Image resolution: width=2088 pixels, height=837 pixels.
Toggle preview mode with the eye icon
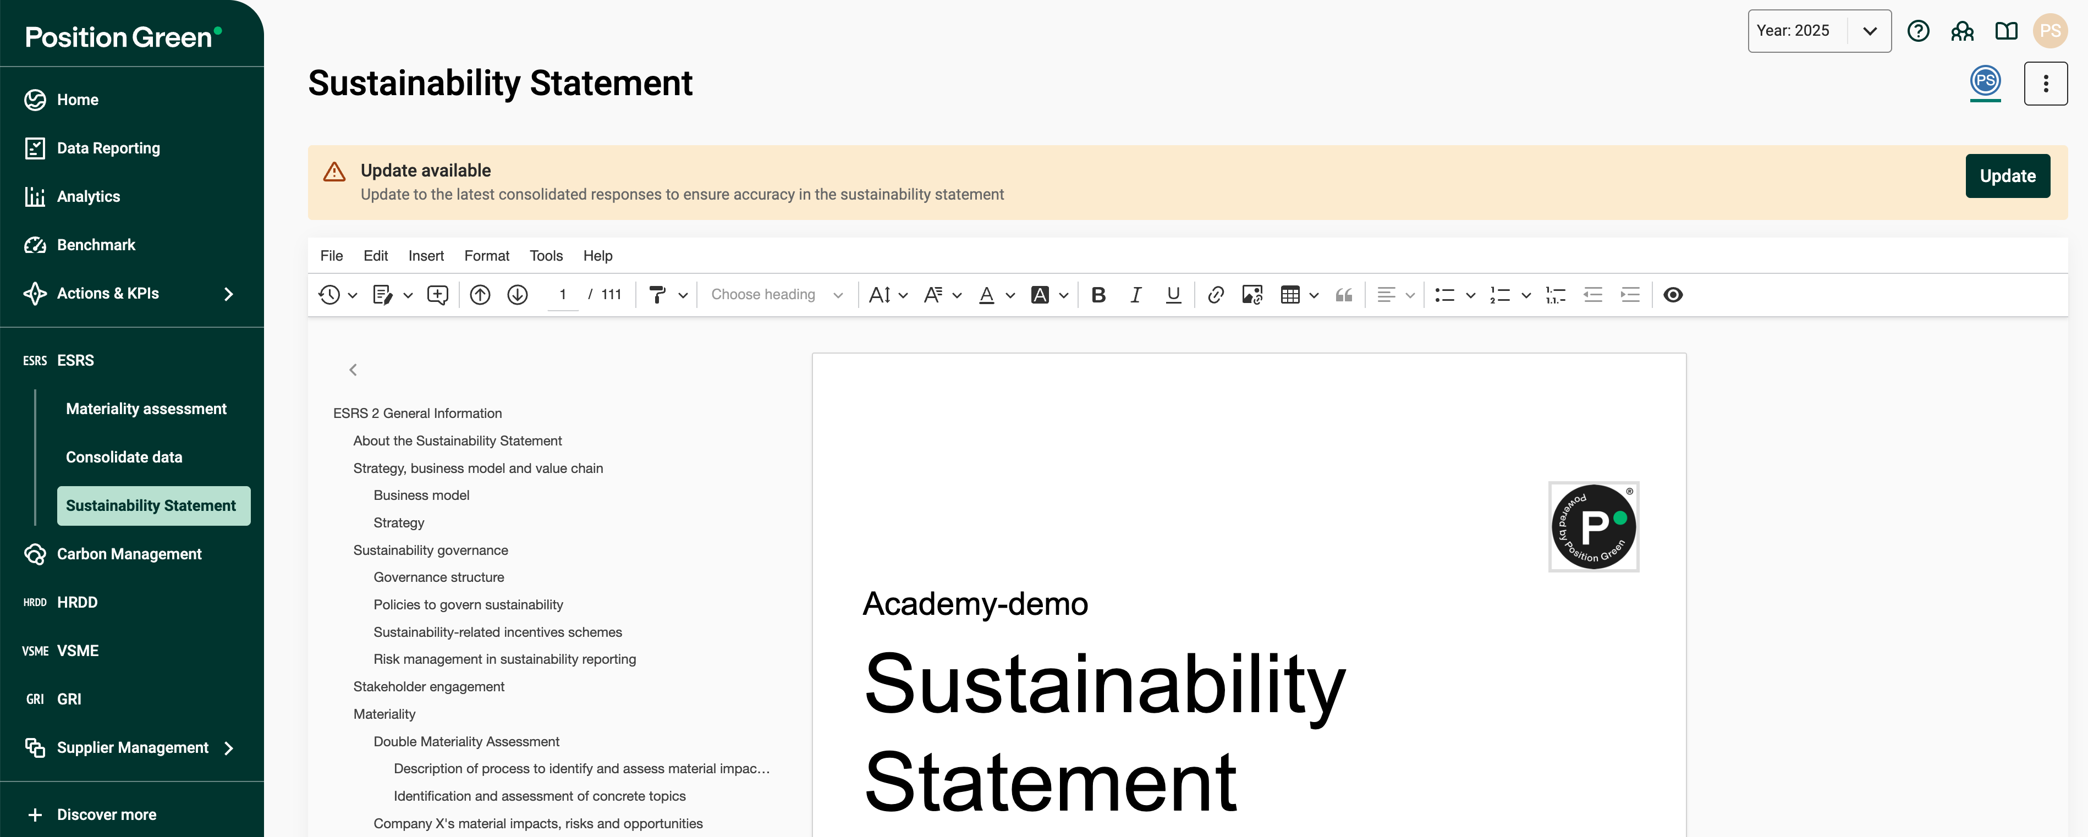[x=1673, y=295]
